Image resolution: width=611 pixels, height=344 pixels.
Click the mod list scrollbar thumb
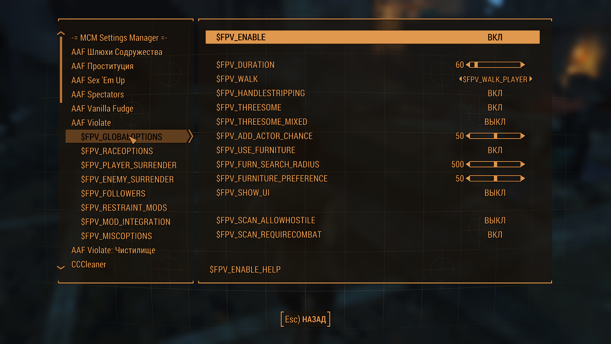pos(61,70)
